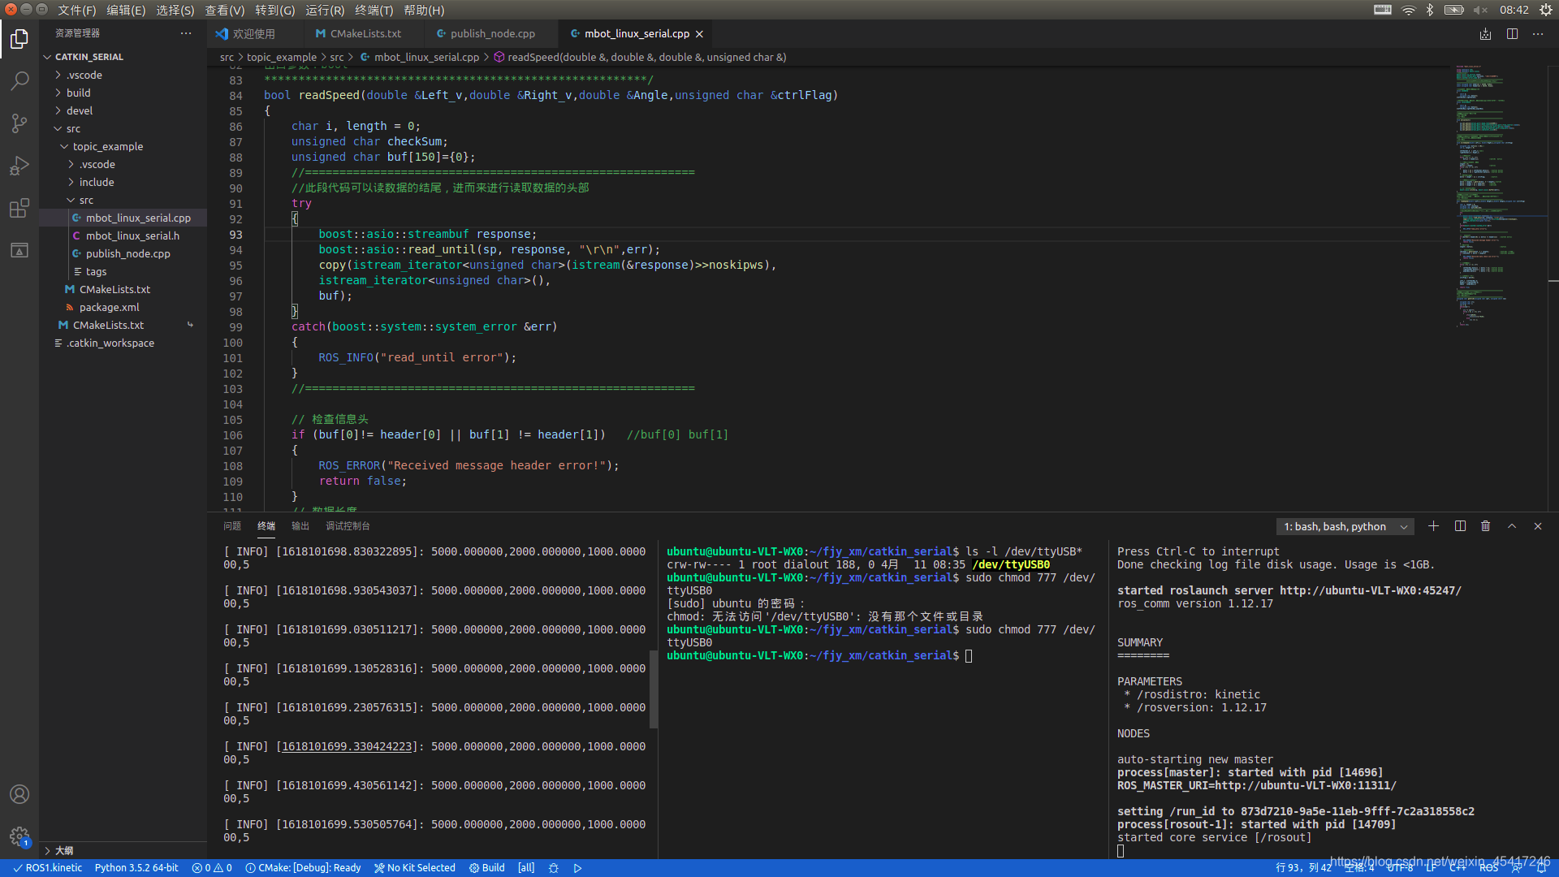
Task: Kill terminal with trash icon
Action: pyautogui.click(x=1485, y=526)
